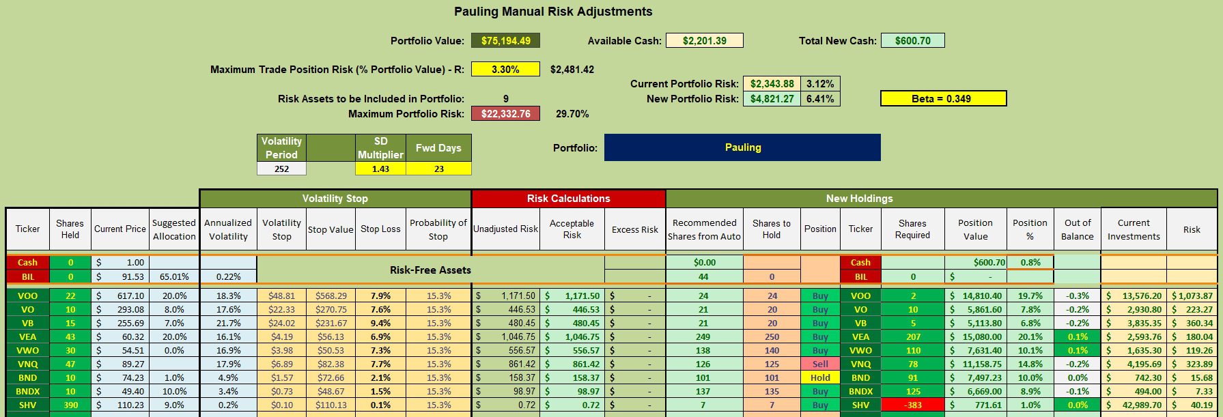Click the Beta = 0.349 yellow cell
The height and width of the screenshot is (417, 1223).
click(x=943, y=99)
